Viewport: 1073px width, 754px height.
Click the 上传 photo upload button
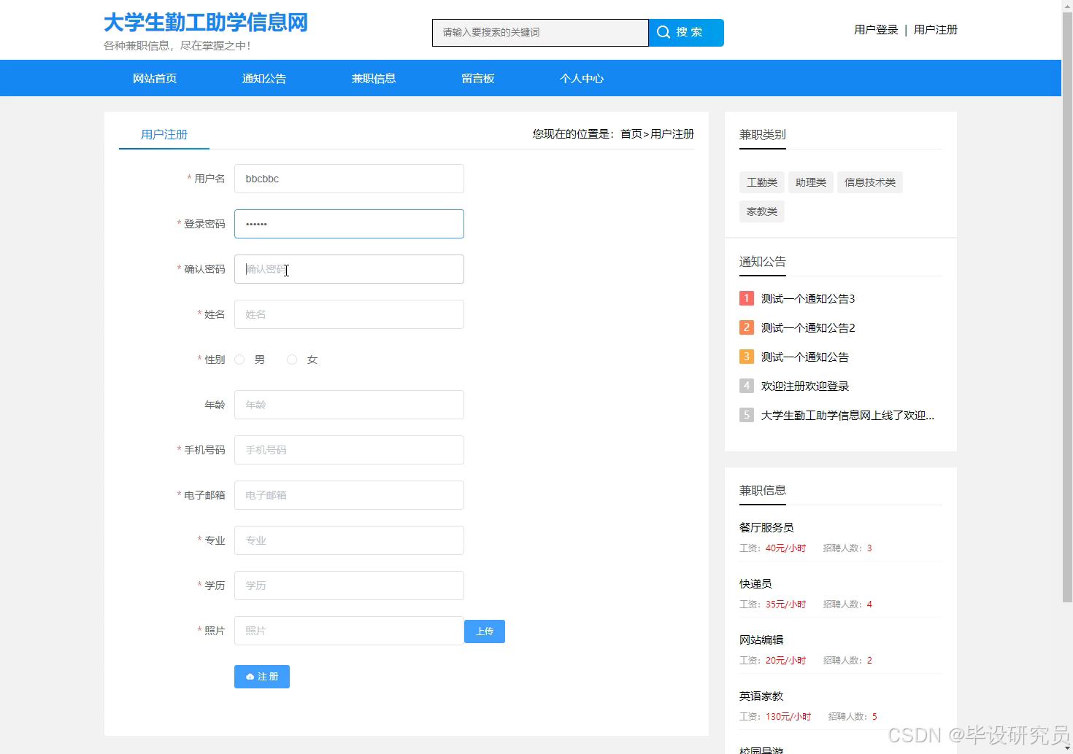tap(485, 631)
